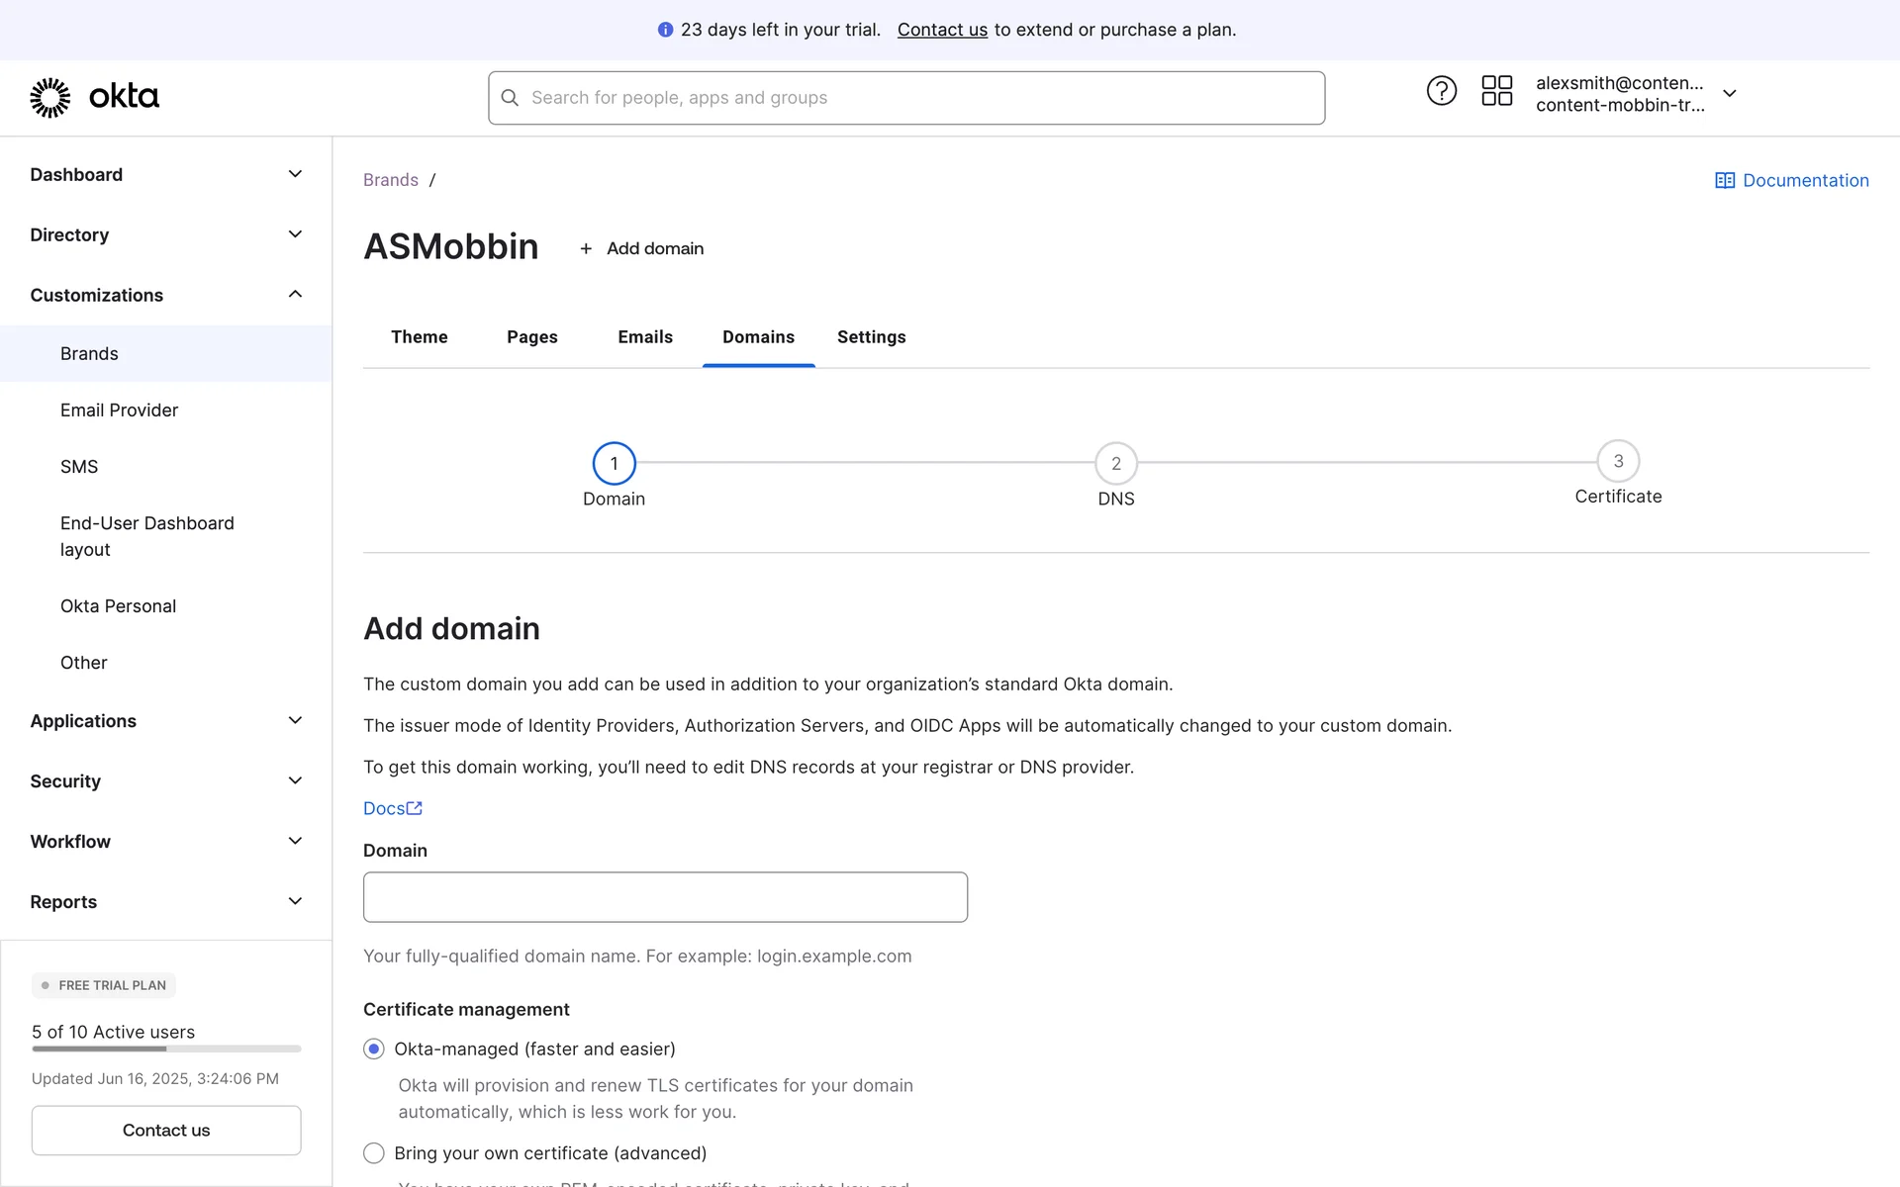Collapse the Customizations sidebar section
Viewport: 1900px width, 1187px height.
(x=295, y=295)
